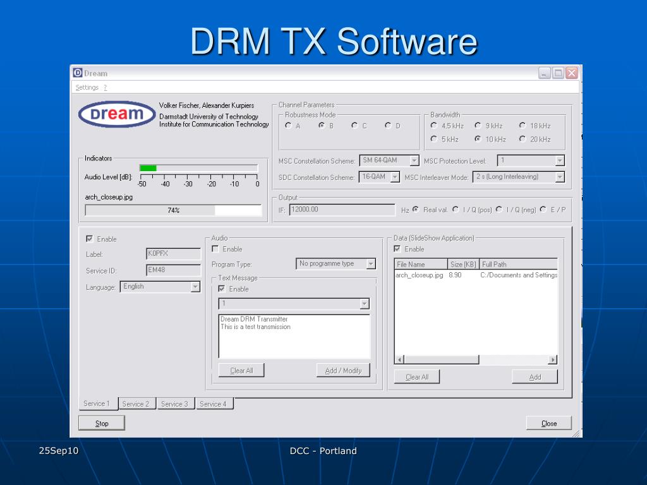
Task: Open the question mark help menu
Action: 106,87
